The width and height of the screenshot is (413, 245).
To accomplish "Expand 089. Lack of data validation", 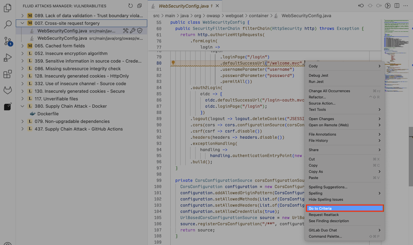I will 22,16.
